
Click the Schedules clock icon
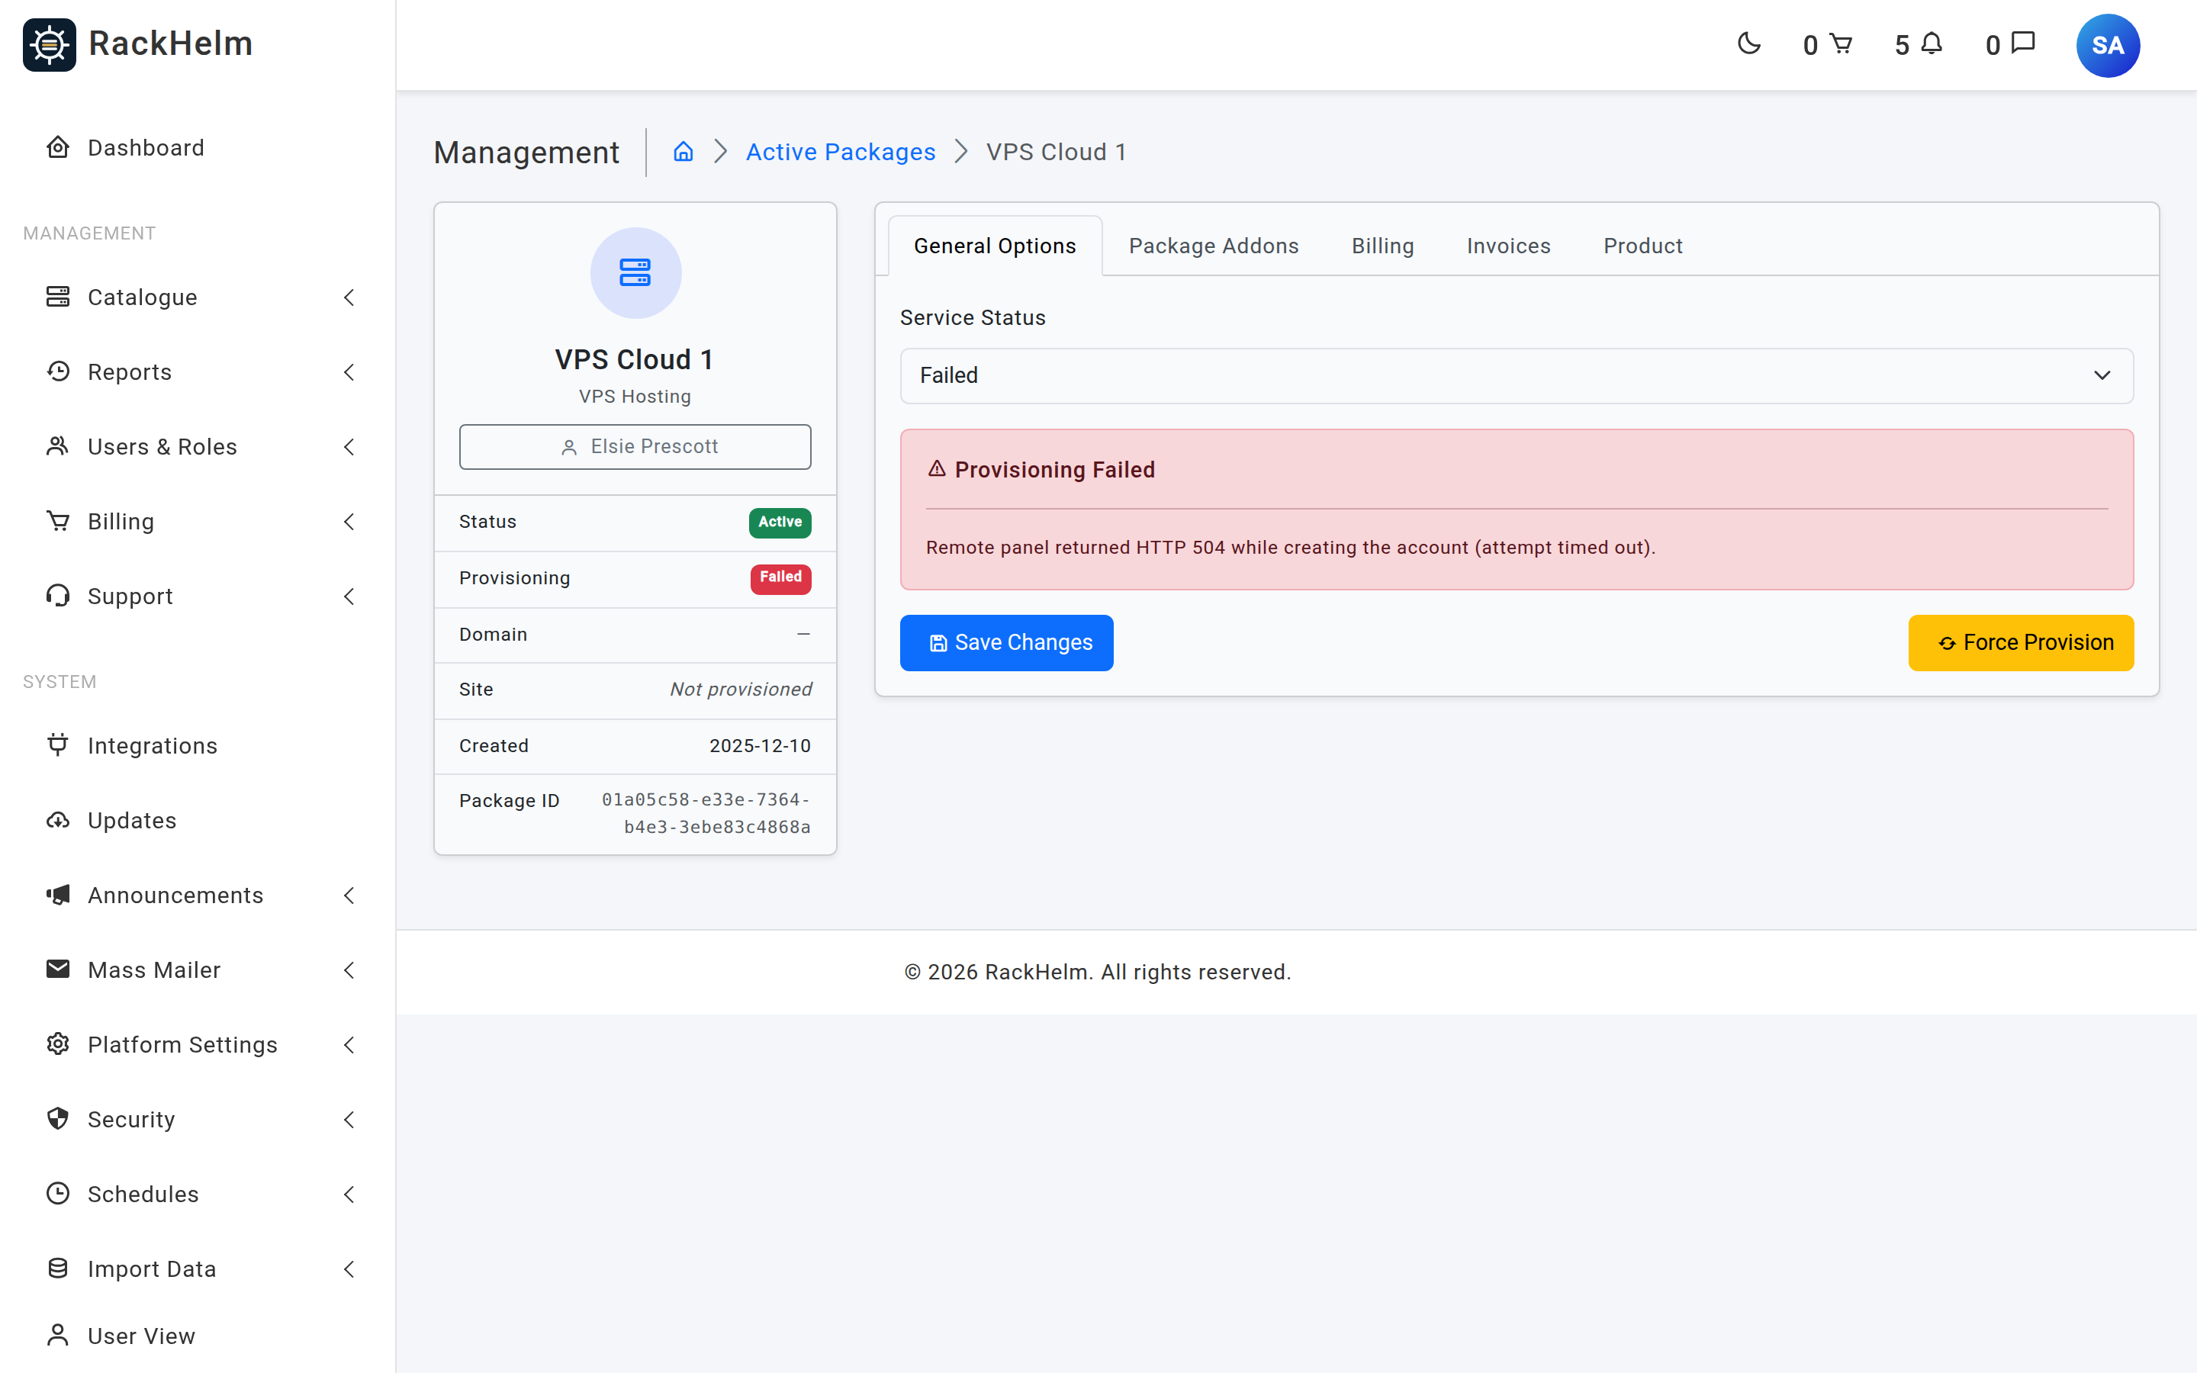pyautogui.click(x=58, y=1193)
